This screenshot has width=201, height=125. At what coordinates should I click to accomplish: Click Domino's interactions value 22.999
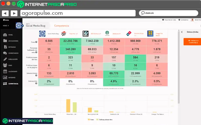pos(135,73)
